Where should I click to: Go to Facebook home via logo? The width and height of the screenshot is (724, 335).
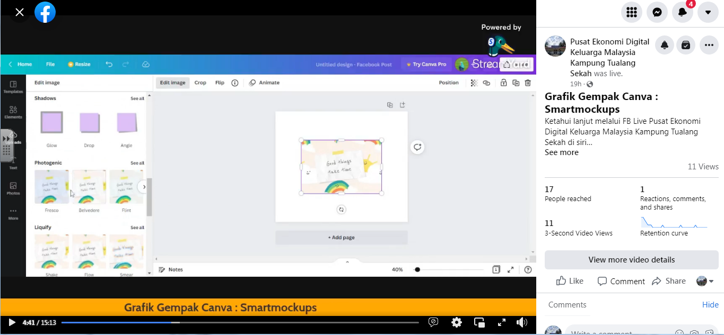pyautogui.click(x=45, y=12)
